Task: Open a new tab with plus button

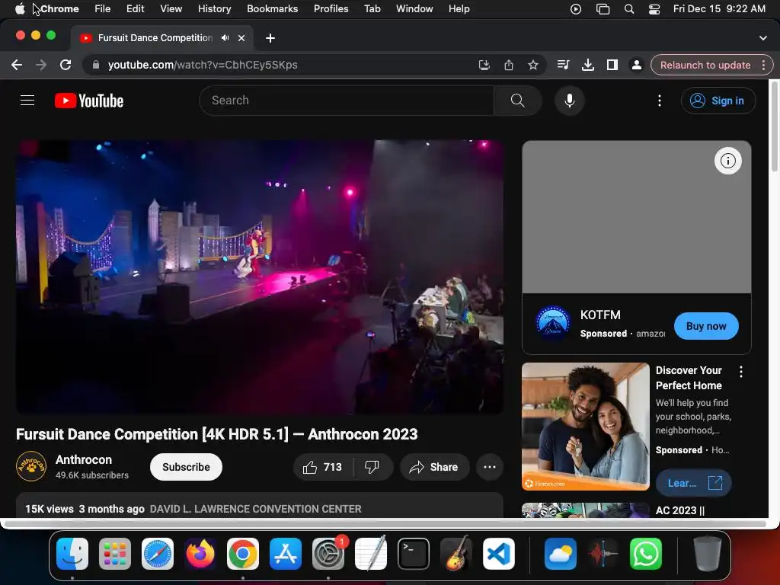Action: [270, 38]
